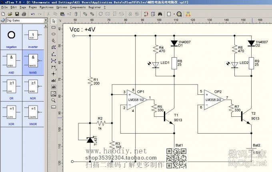Screen dimensions: 272x172
Task: Select the ellipse drawing tool
Action: click(54, 34)
